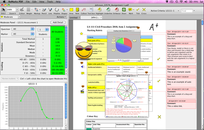Open the Tools menu

(50, 2)
